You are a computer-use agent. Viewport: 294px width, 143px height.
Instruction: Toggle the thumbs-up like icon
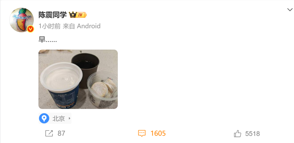238,134
